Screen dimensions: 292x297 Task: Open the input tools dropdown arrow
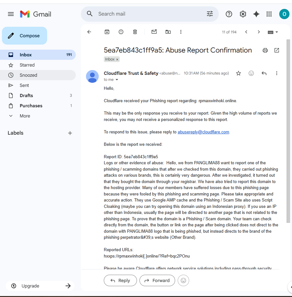[x=277, y=32]
